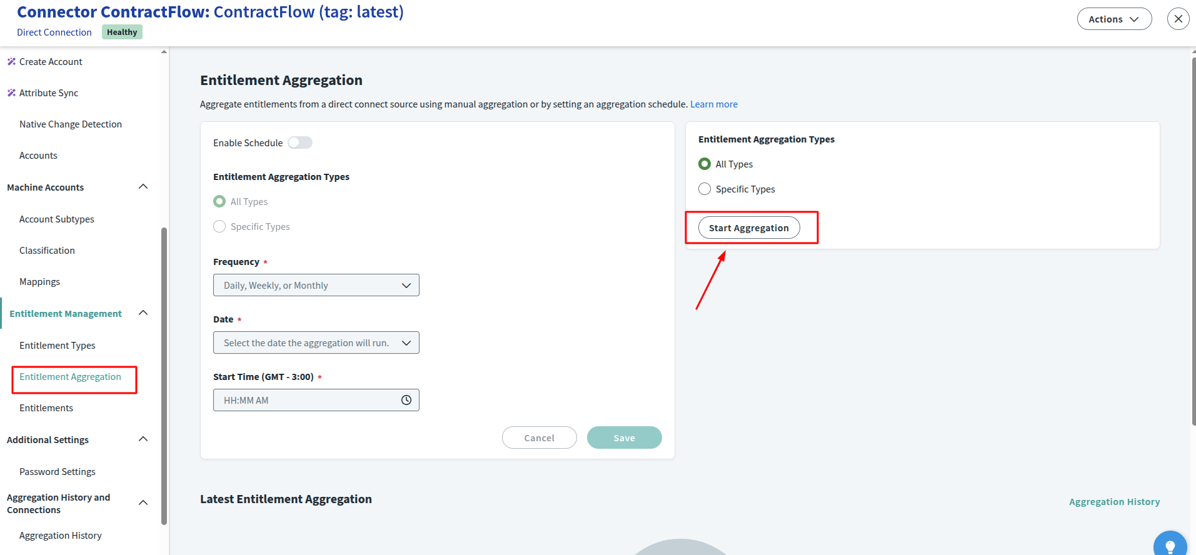Select Specific Types radio in manual aggregation
Image resolution: width=1196 pixels, height=555 pixels.
[x=705, y=189]
